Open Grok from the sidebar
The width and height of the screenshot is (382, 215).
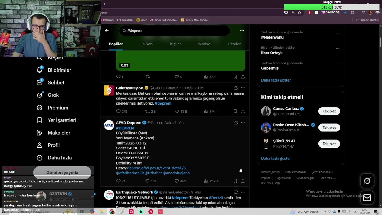click(48, 95)
